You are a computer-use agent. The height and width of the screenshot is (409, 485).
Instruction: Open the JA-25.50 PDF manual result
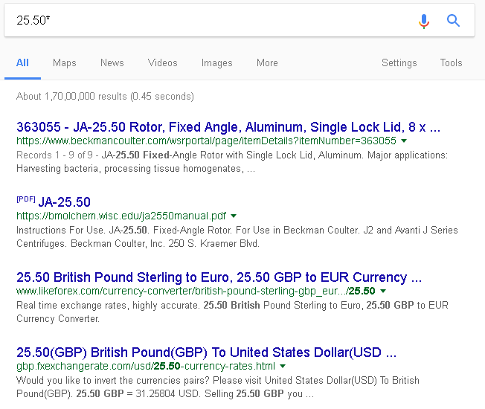click(x=64, y=202)
